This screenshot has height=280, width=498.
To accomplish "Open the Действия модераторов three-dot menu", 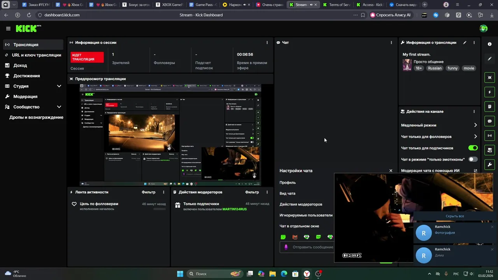I will click(267, 192).
